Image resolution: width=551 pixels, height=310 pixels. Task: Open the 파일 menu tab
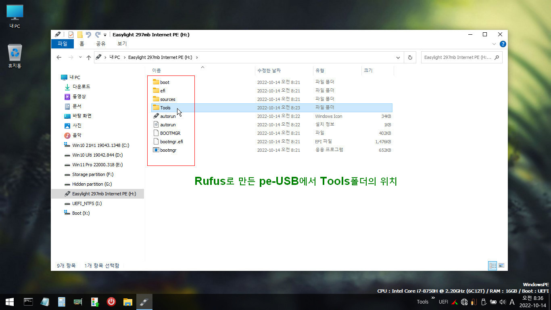63,44
